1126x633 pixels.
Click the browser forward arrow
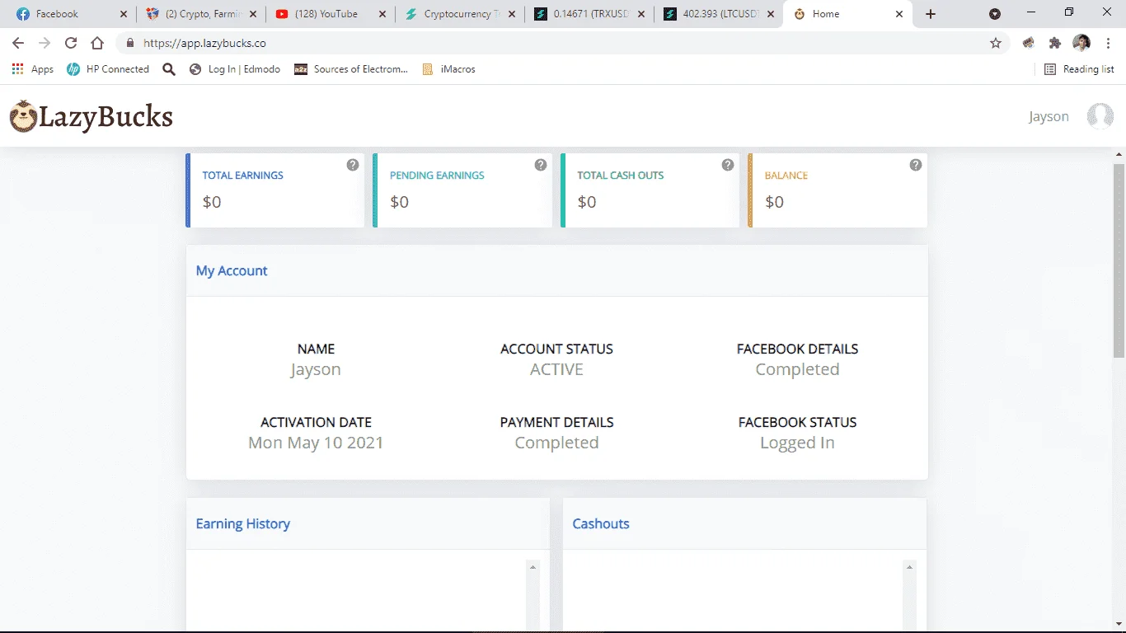point(45,43)
